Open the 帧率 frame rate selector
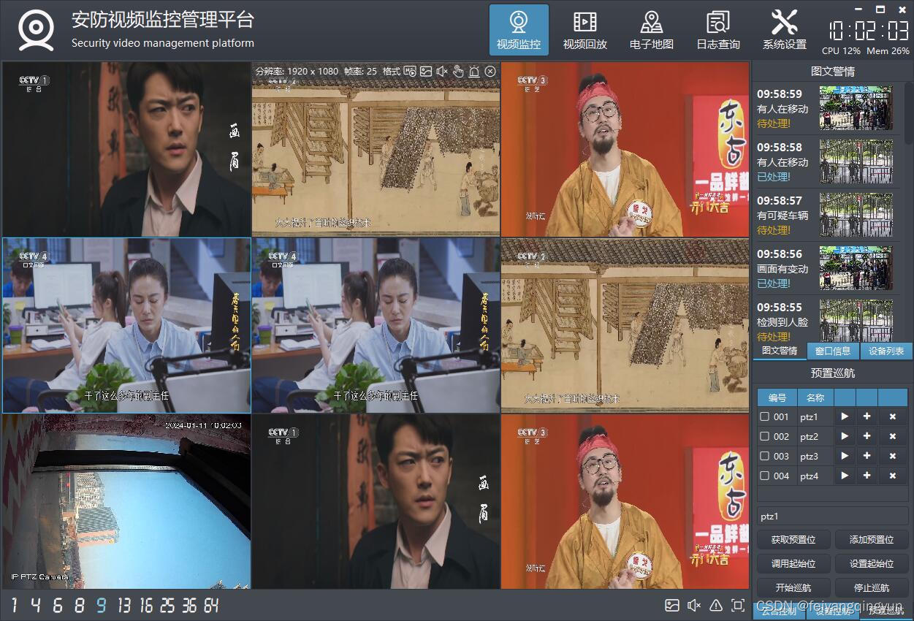This screenshot has height=621, width=914. (359, 72)
